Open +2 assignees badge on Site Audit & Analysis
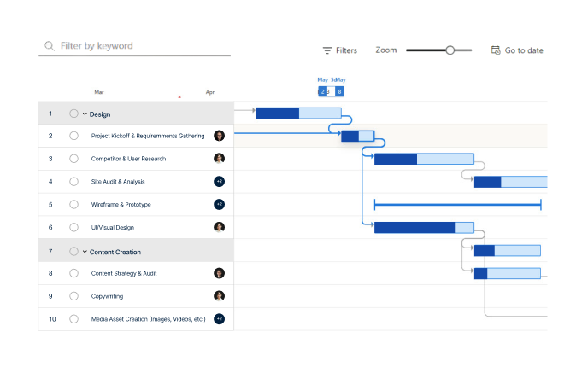The image size is (582, 367). pyautogui.click(x=219, y=182)
